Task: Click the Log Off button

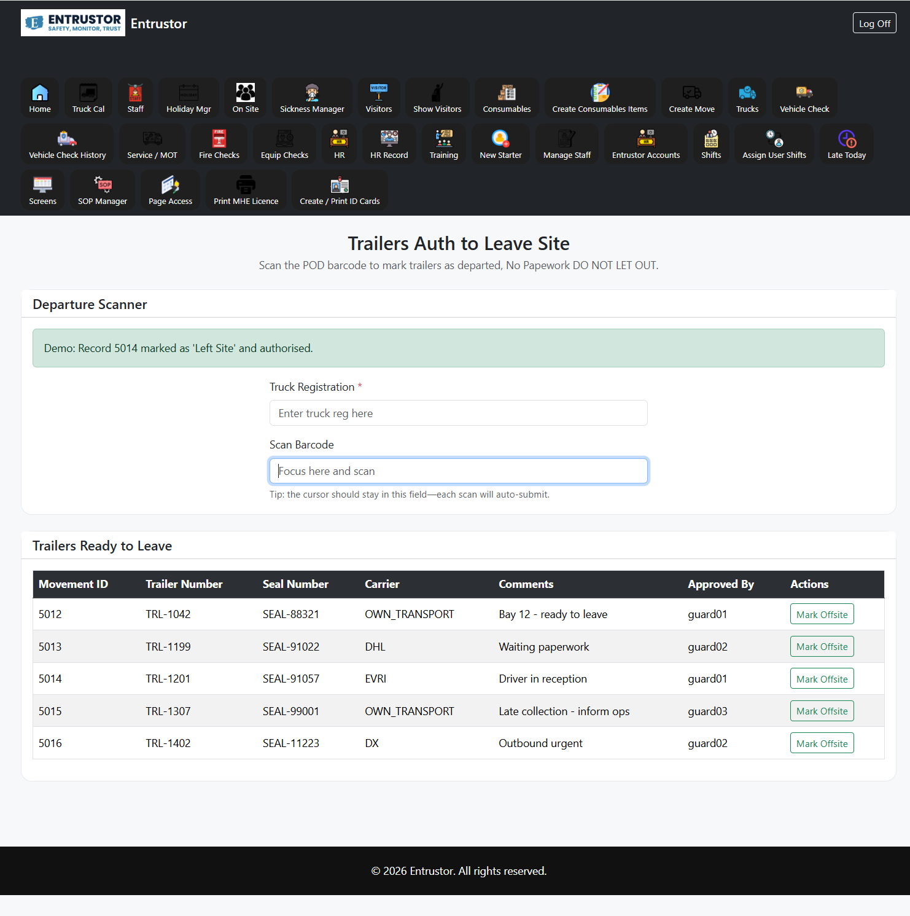Action: tap(874, 23)
